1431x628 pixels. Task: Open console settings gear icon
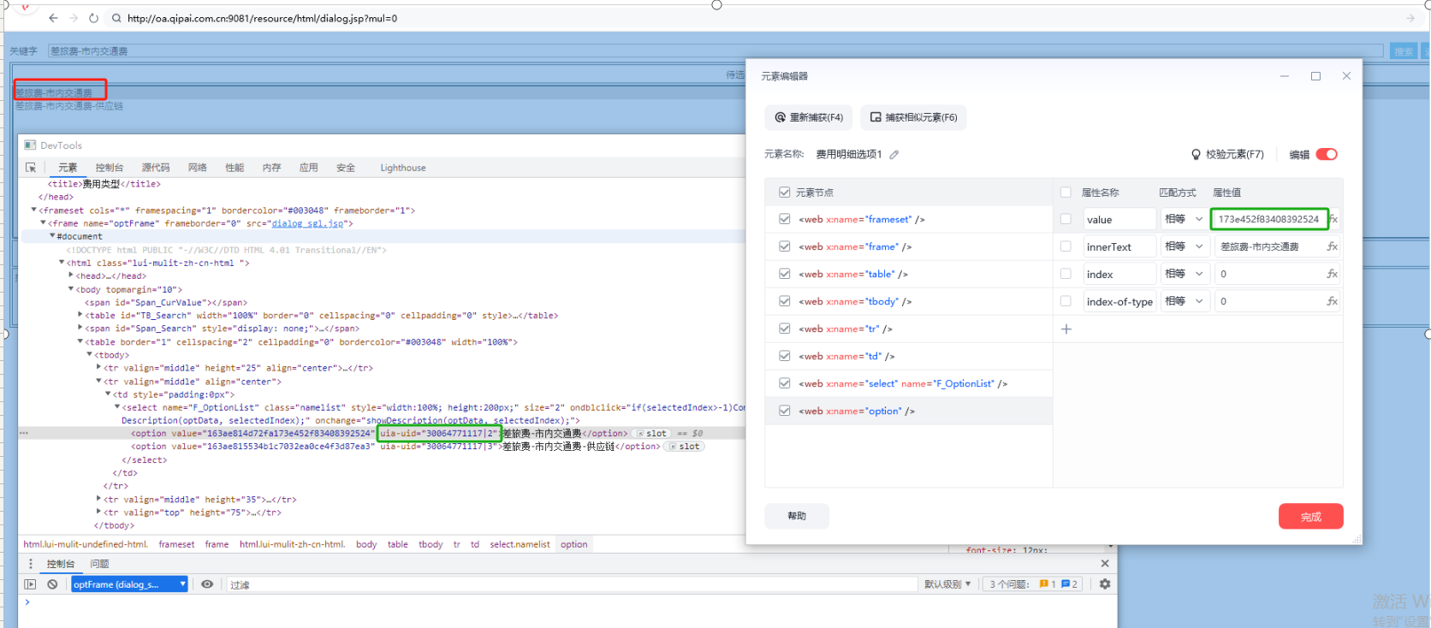click(1105, 584)
